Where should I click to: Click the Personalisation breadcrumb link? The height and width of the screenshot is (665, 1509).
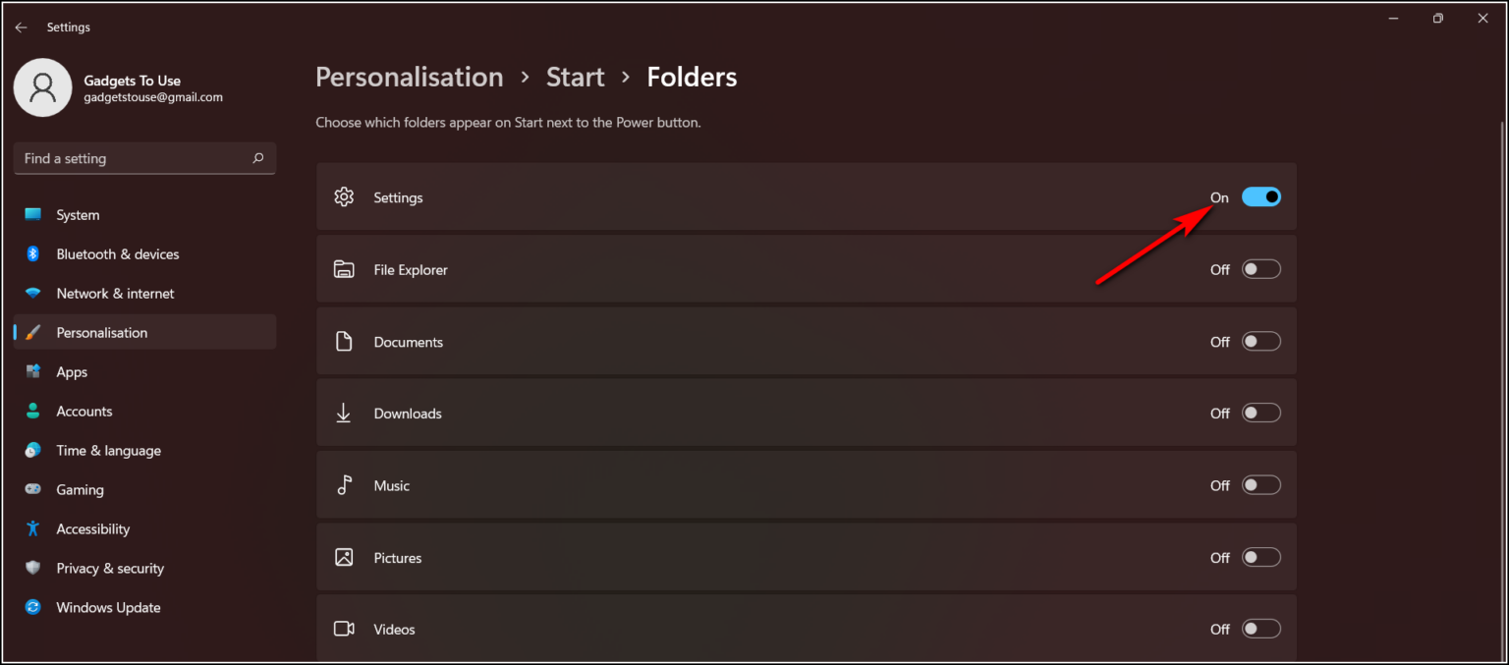pyautogui.click(x=409, y=77)
